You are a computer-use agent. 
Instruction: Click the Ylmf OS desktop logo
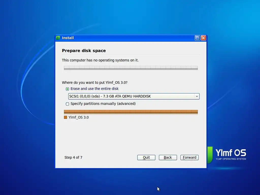tap(227, 155)
